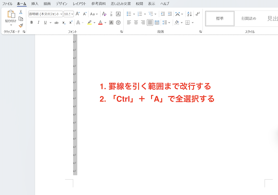278x195 pixels.
Task: Click the line spacing icon
Action: click(x=165, y=22)
